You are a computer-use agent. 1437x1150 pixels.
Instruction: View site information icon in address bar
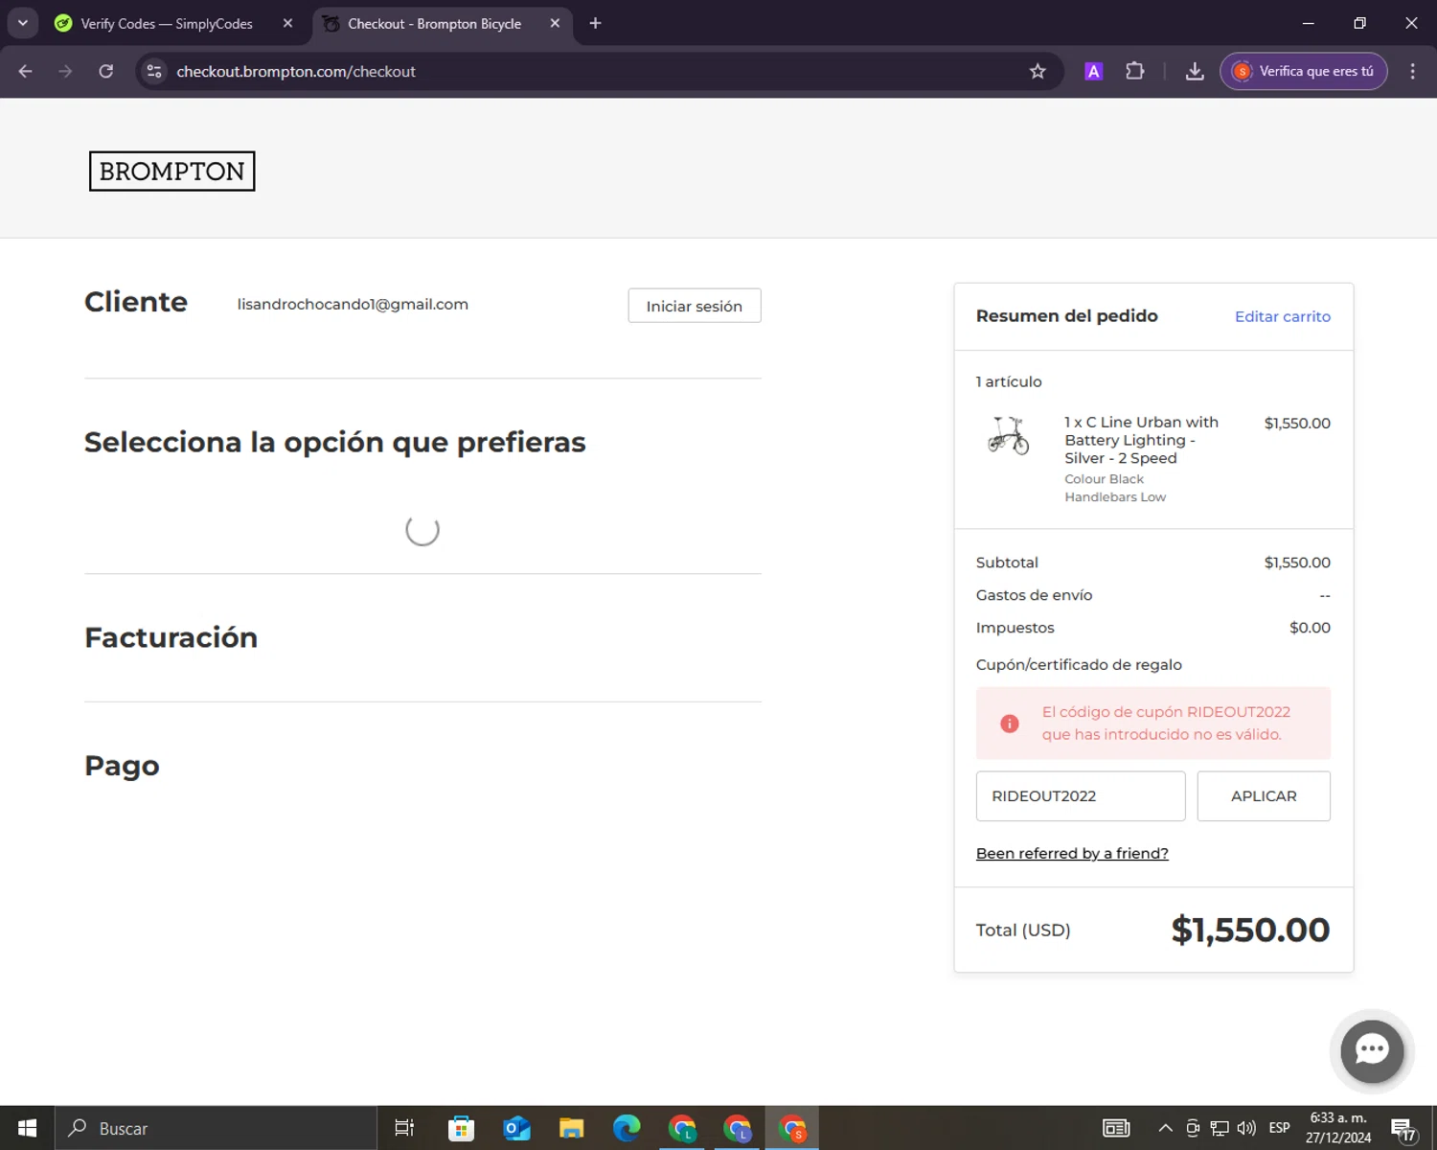coord(154,71)
